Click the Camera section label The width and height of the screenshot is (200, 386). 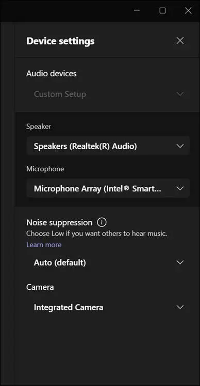(x=40, y=287)
